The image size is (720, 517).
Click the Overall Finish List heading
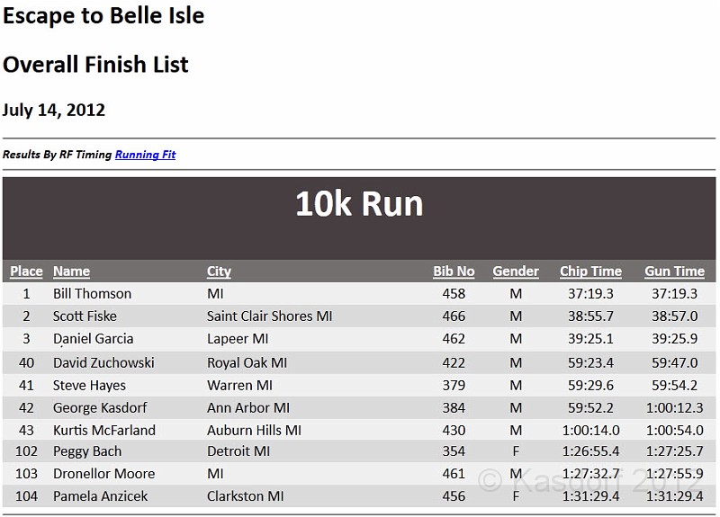(x=95, y=65)
